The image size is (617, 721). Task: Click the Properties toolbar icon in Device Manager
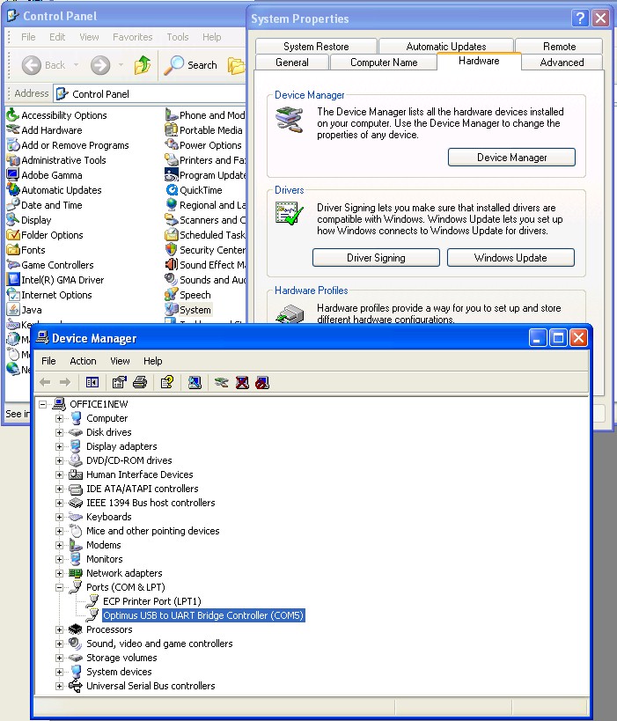tap(119, 382)
